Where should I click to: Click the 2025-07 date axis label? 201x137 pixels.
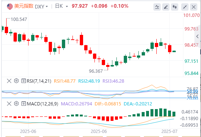170,131
